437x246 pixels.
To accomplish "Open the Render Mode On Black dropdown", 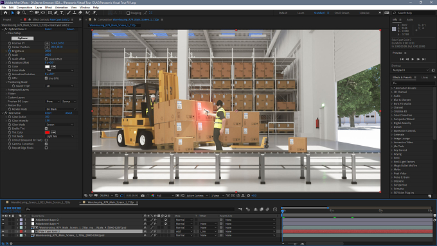I will click(x=61, y=109).
